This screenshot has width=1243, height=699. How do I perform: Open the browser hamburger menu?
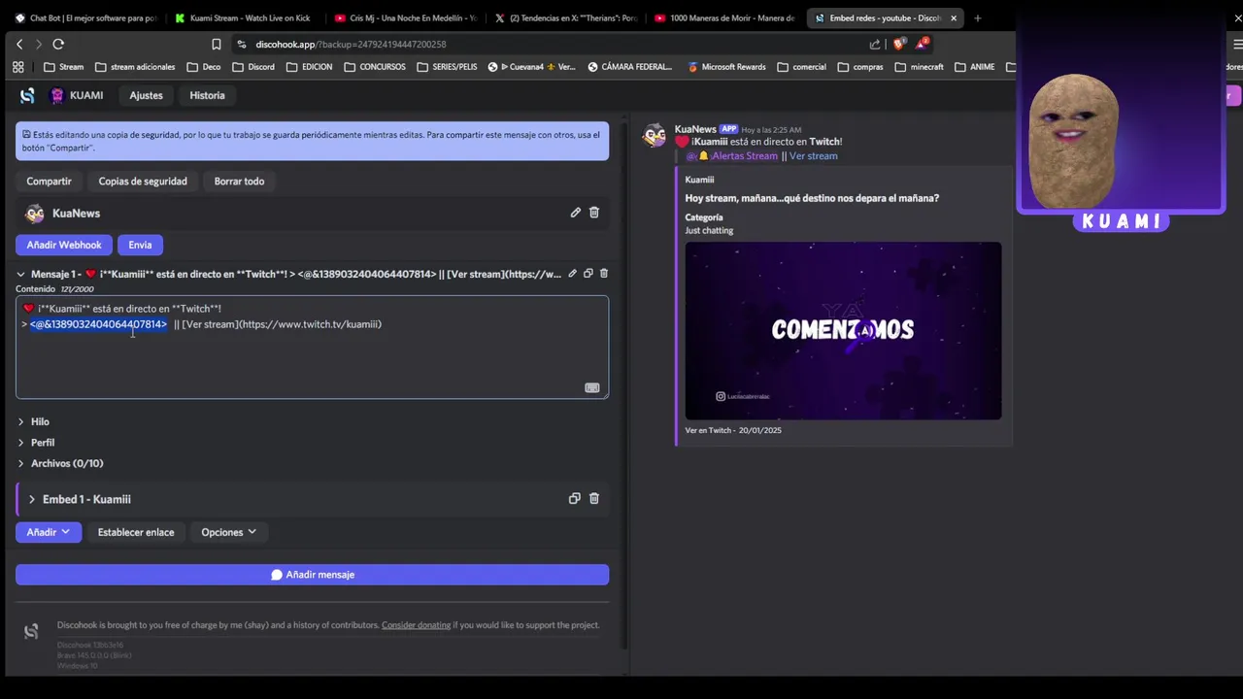[1237, 44]
